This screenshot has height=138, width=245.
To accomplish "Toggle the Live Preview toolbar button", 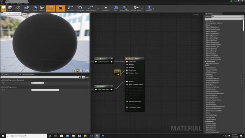I will pyautogui.click(x=60, y=8).
